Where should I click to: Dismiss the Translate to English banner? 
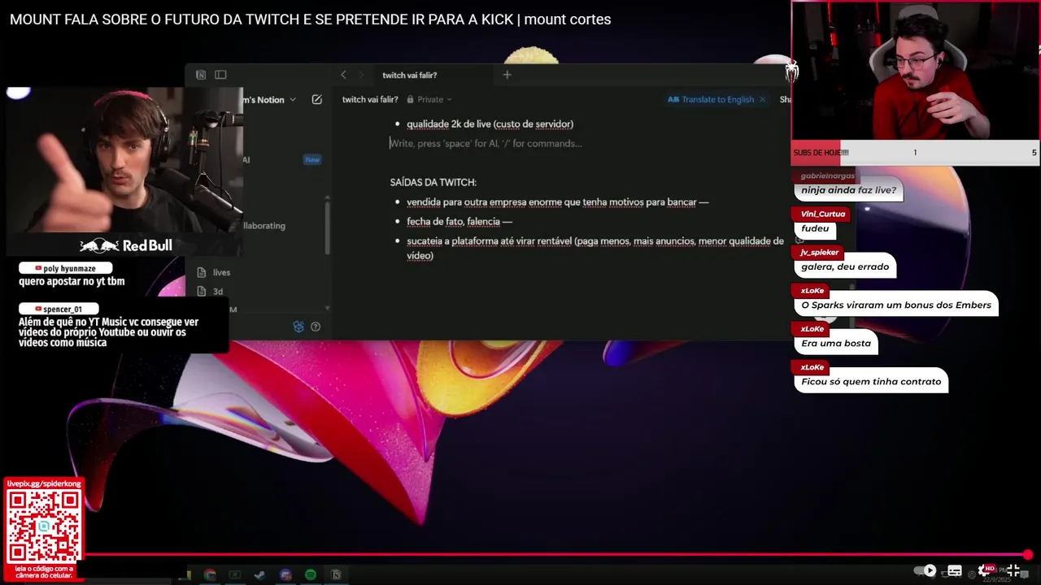pyautogui.click(x=762, y=99)
